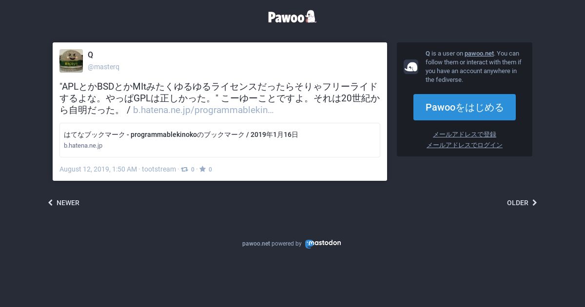
Task: Click the Pawooをはじめる button
Action: click(x=465, y=107)
